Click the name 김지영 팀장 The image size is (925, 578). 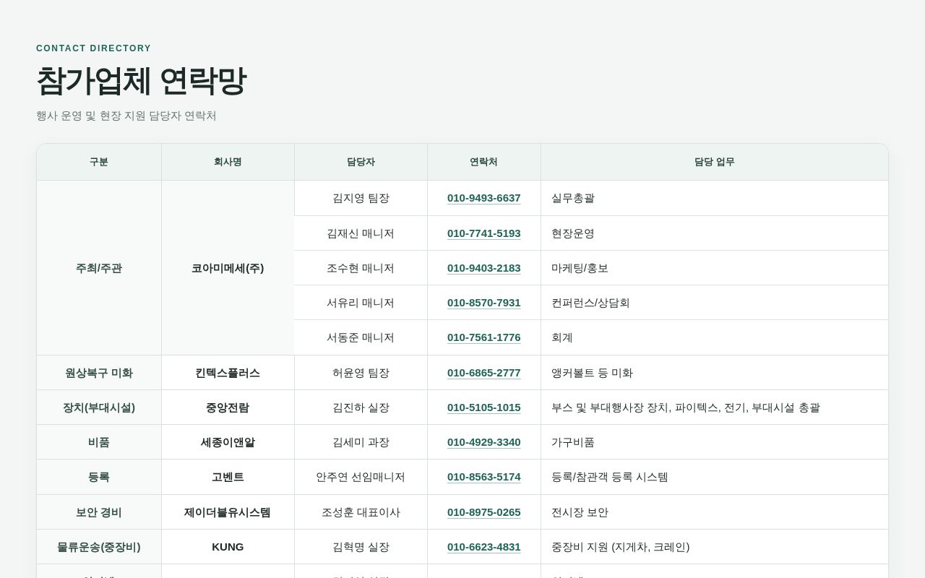361,198
